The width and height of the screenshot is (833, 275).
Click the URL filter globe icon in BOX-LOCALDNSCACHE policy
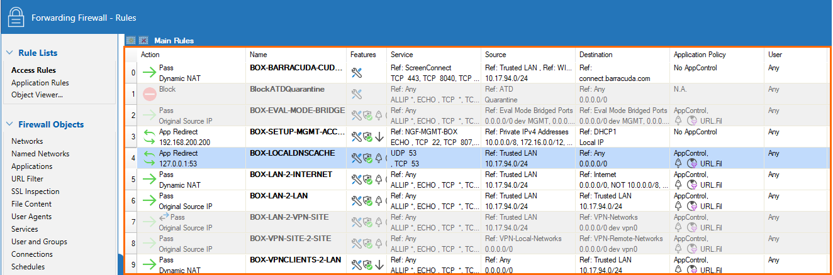691,163
